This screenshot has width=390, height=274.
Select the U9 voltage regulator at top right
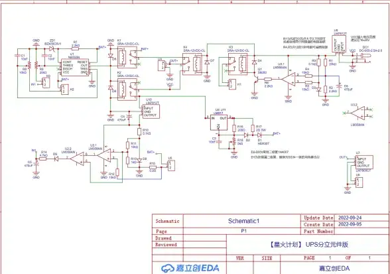[x=339, y=44]
